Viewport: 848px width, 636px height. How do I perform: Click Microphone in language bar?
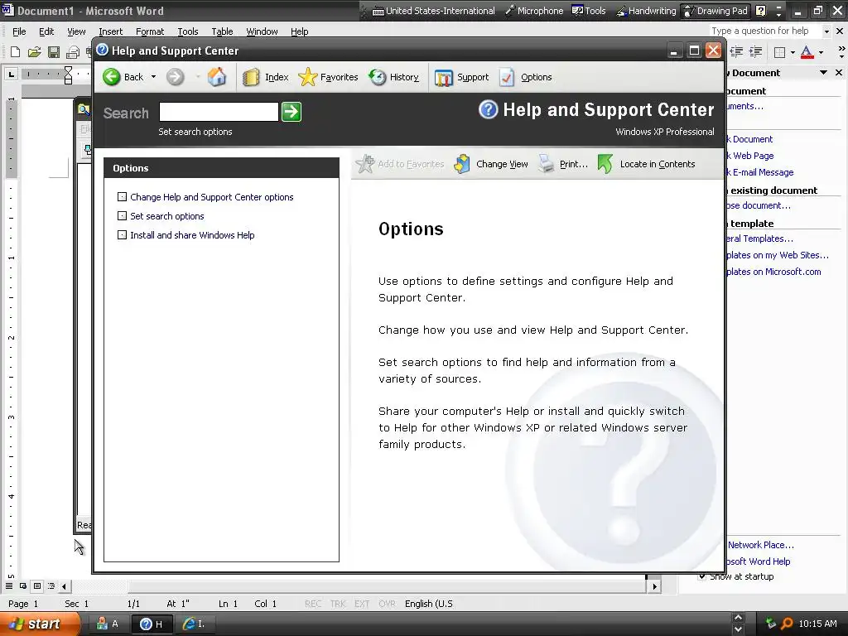tap(534, 11)
